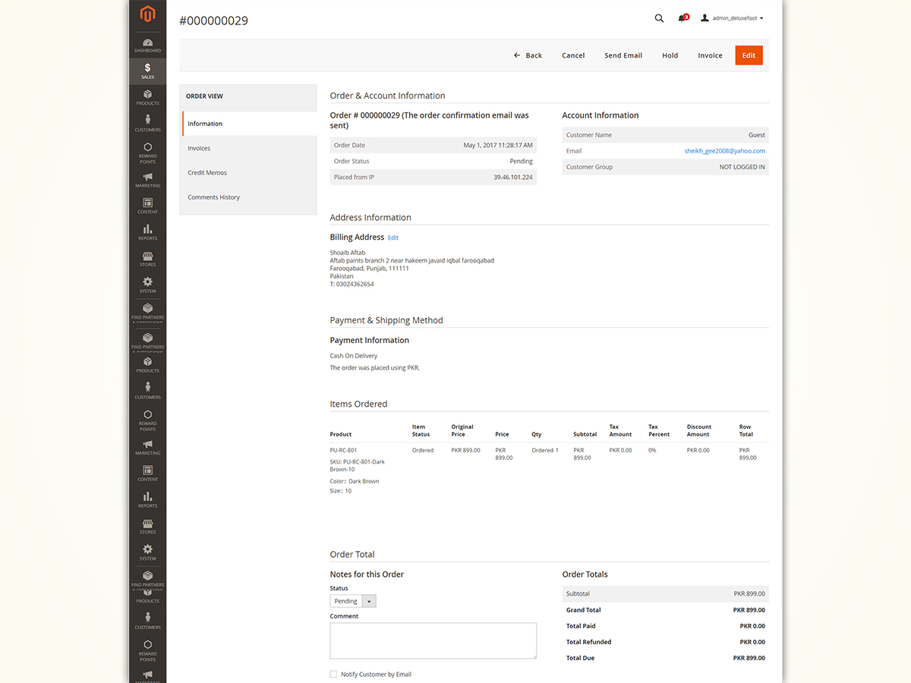Enable Notify Customer by Email checkbox
The width and height of the screenshot is (911, 683).
(x=333, y=674)
